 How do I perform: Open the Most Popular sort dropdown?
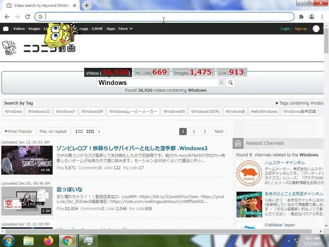coord(18,132)
